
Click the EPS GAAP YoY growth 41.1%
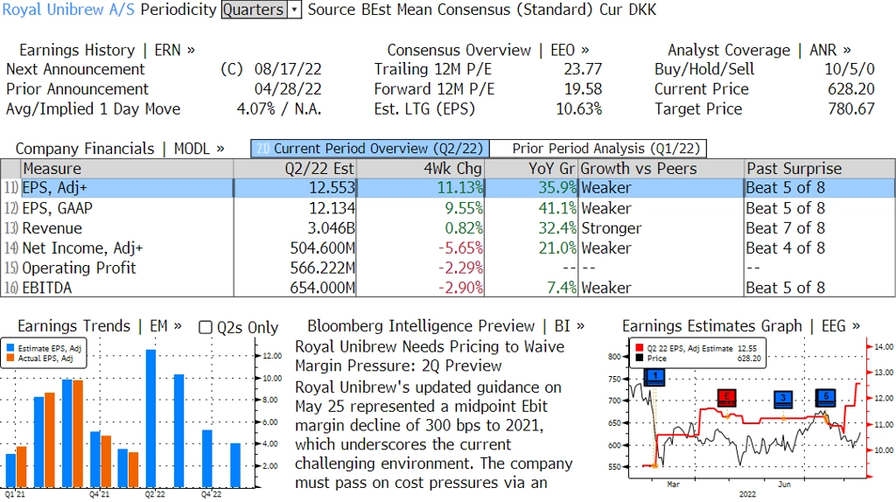(557, 208)
